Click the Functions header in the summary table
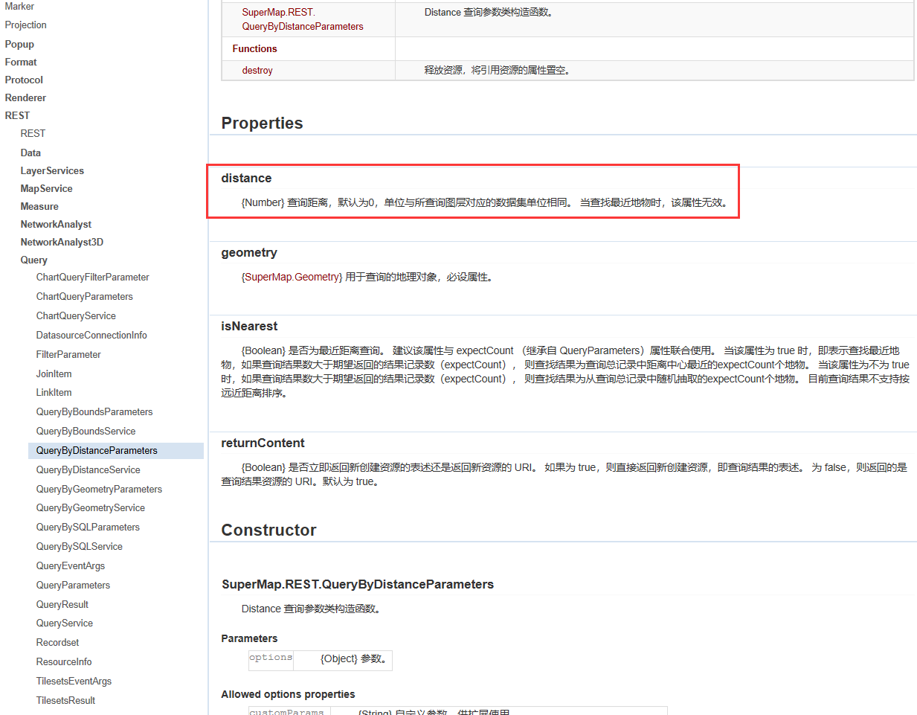The height and width of the screenshot is (715, 917). pos(254,48)
